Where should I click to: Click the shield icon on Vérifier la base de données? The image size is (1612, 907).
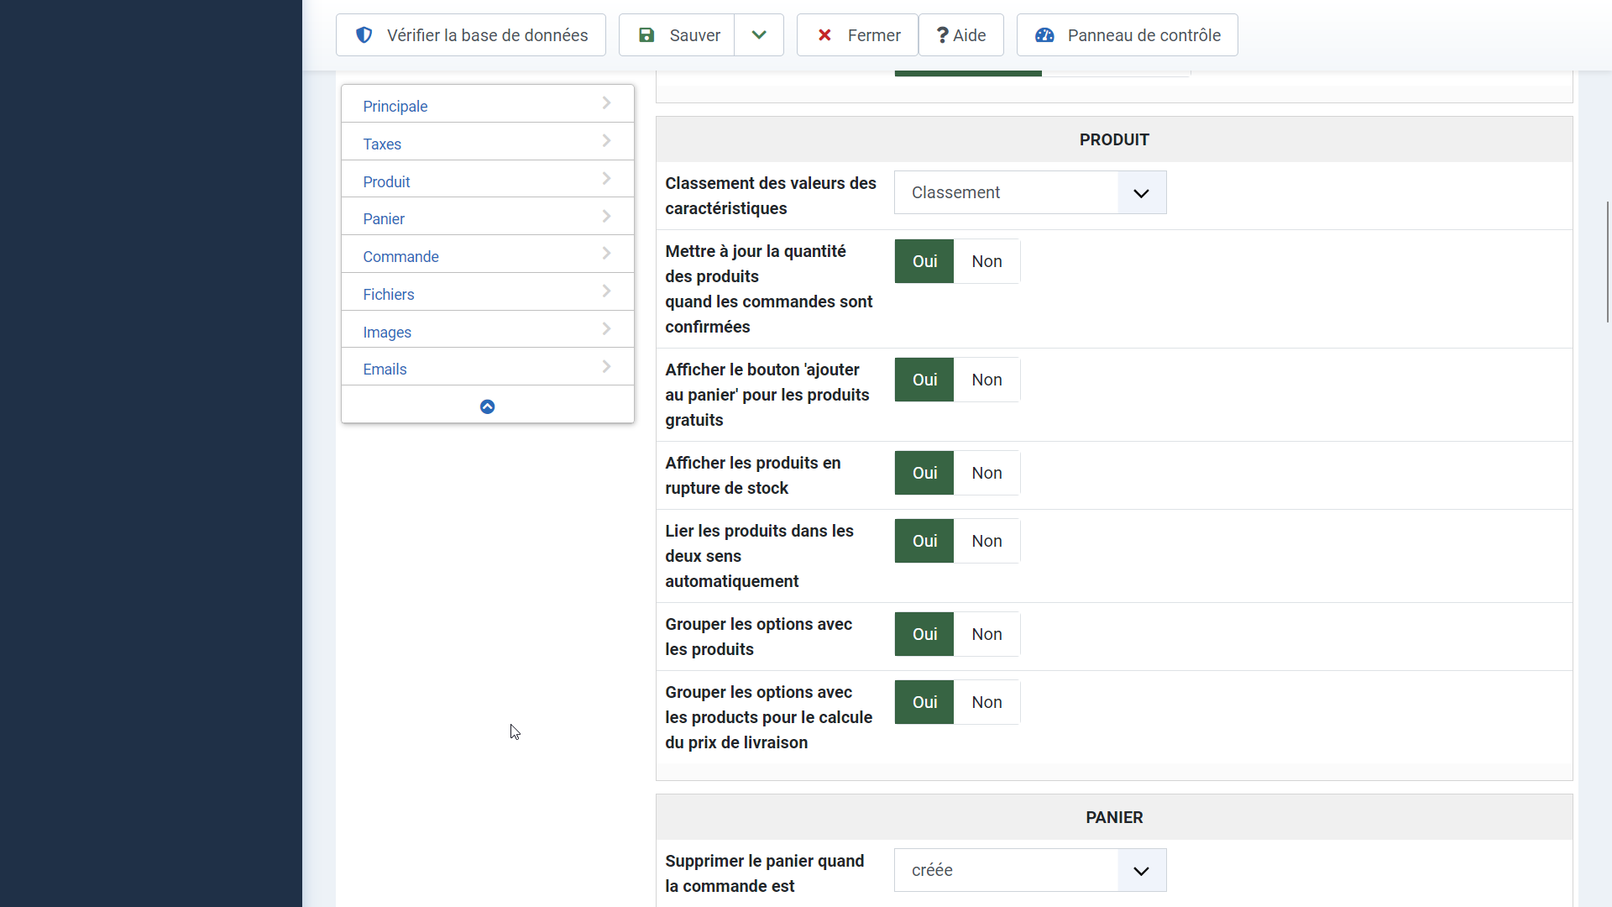[x=364, y=35]
